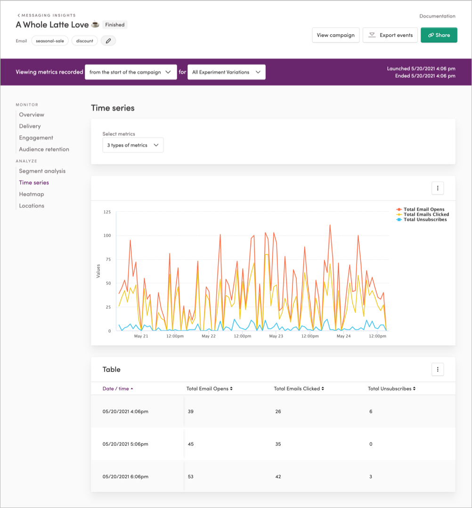Switch to the Heatmap section
The height and width of the screenshot is (508, 472).
pos(31,194)
